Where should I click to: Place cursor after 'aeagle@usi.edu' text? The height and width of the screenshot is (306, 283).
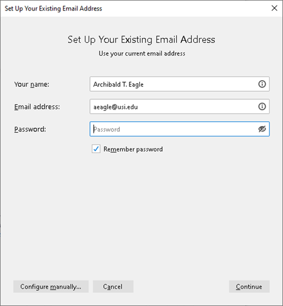(x=138, y=106)
